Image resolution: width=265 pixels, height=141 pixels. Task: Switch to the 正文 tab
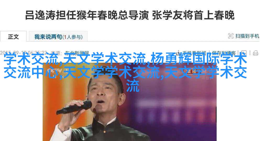(13, 37)
